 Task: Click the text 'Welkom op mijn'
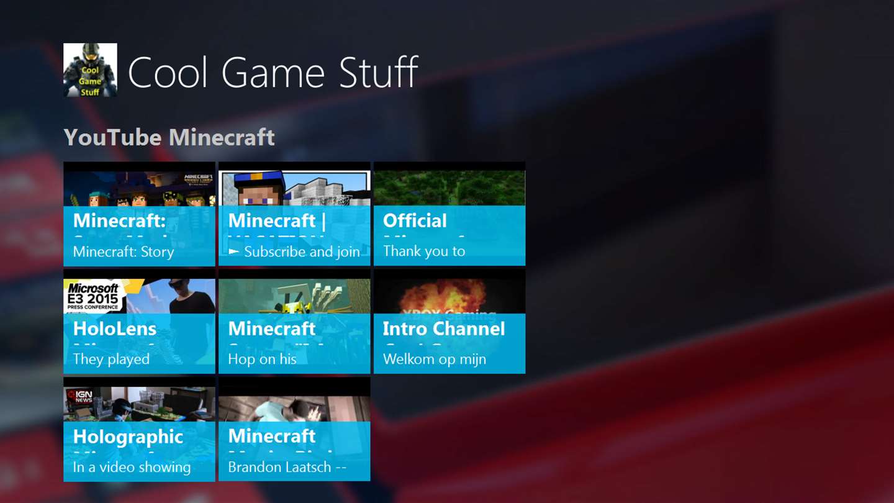coord(435,360)
